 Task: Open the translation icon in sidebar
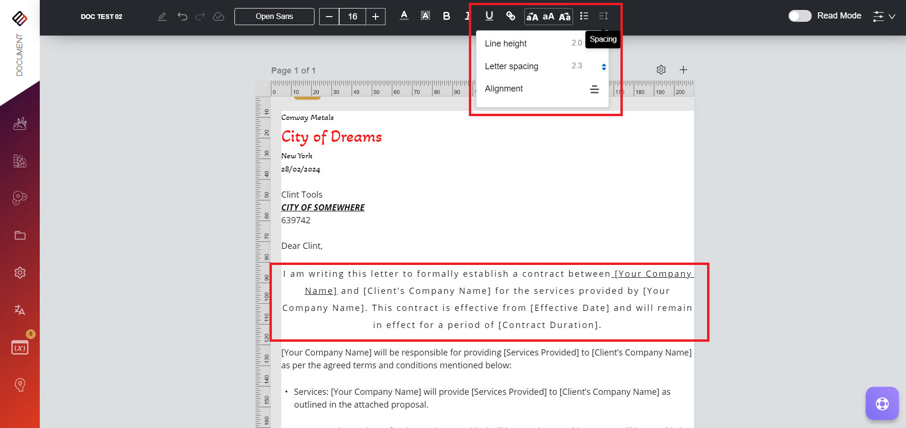click(19, 310)
